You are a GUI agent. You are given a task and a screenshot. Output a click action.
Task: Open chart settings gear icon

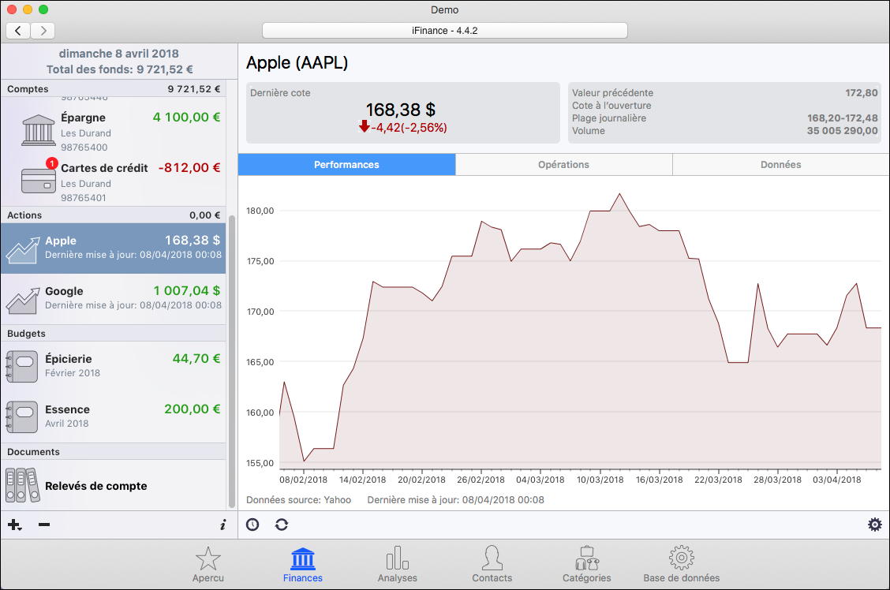[874, 525]
